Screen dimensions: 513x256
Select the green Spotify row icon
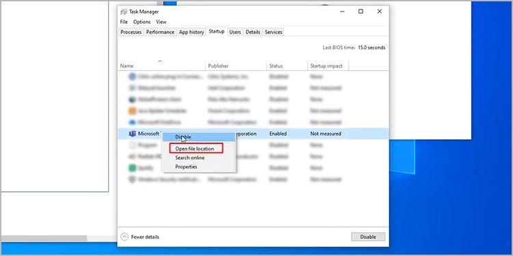tap(132, 168)
